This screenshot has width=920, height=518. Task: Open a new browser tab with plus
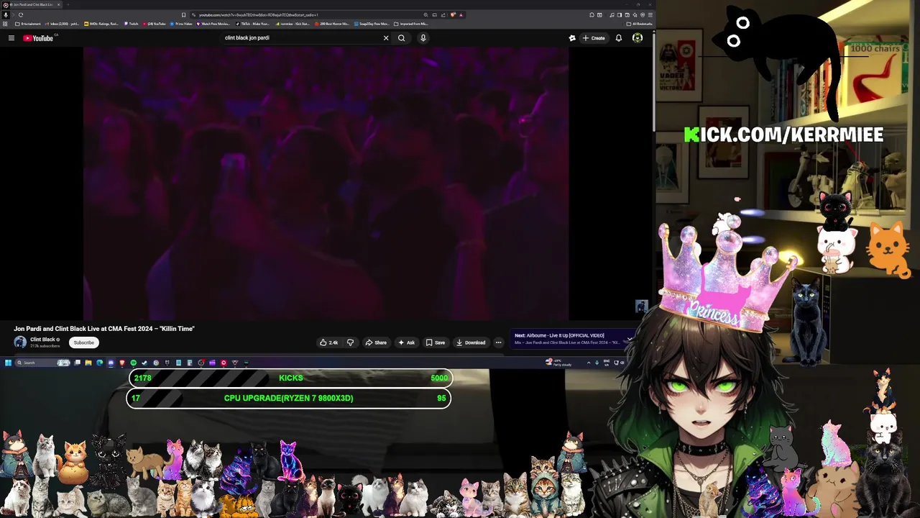tap(68, 4)
